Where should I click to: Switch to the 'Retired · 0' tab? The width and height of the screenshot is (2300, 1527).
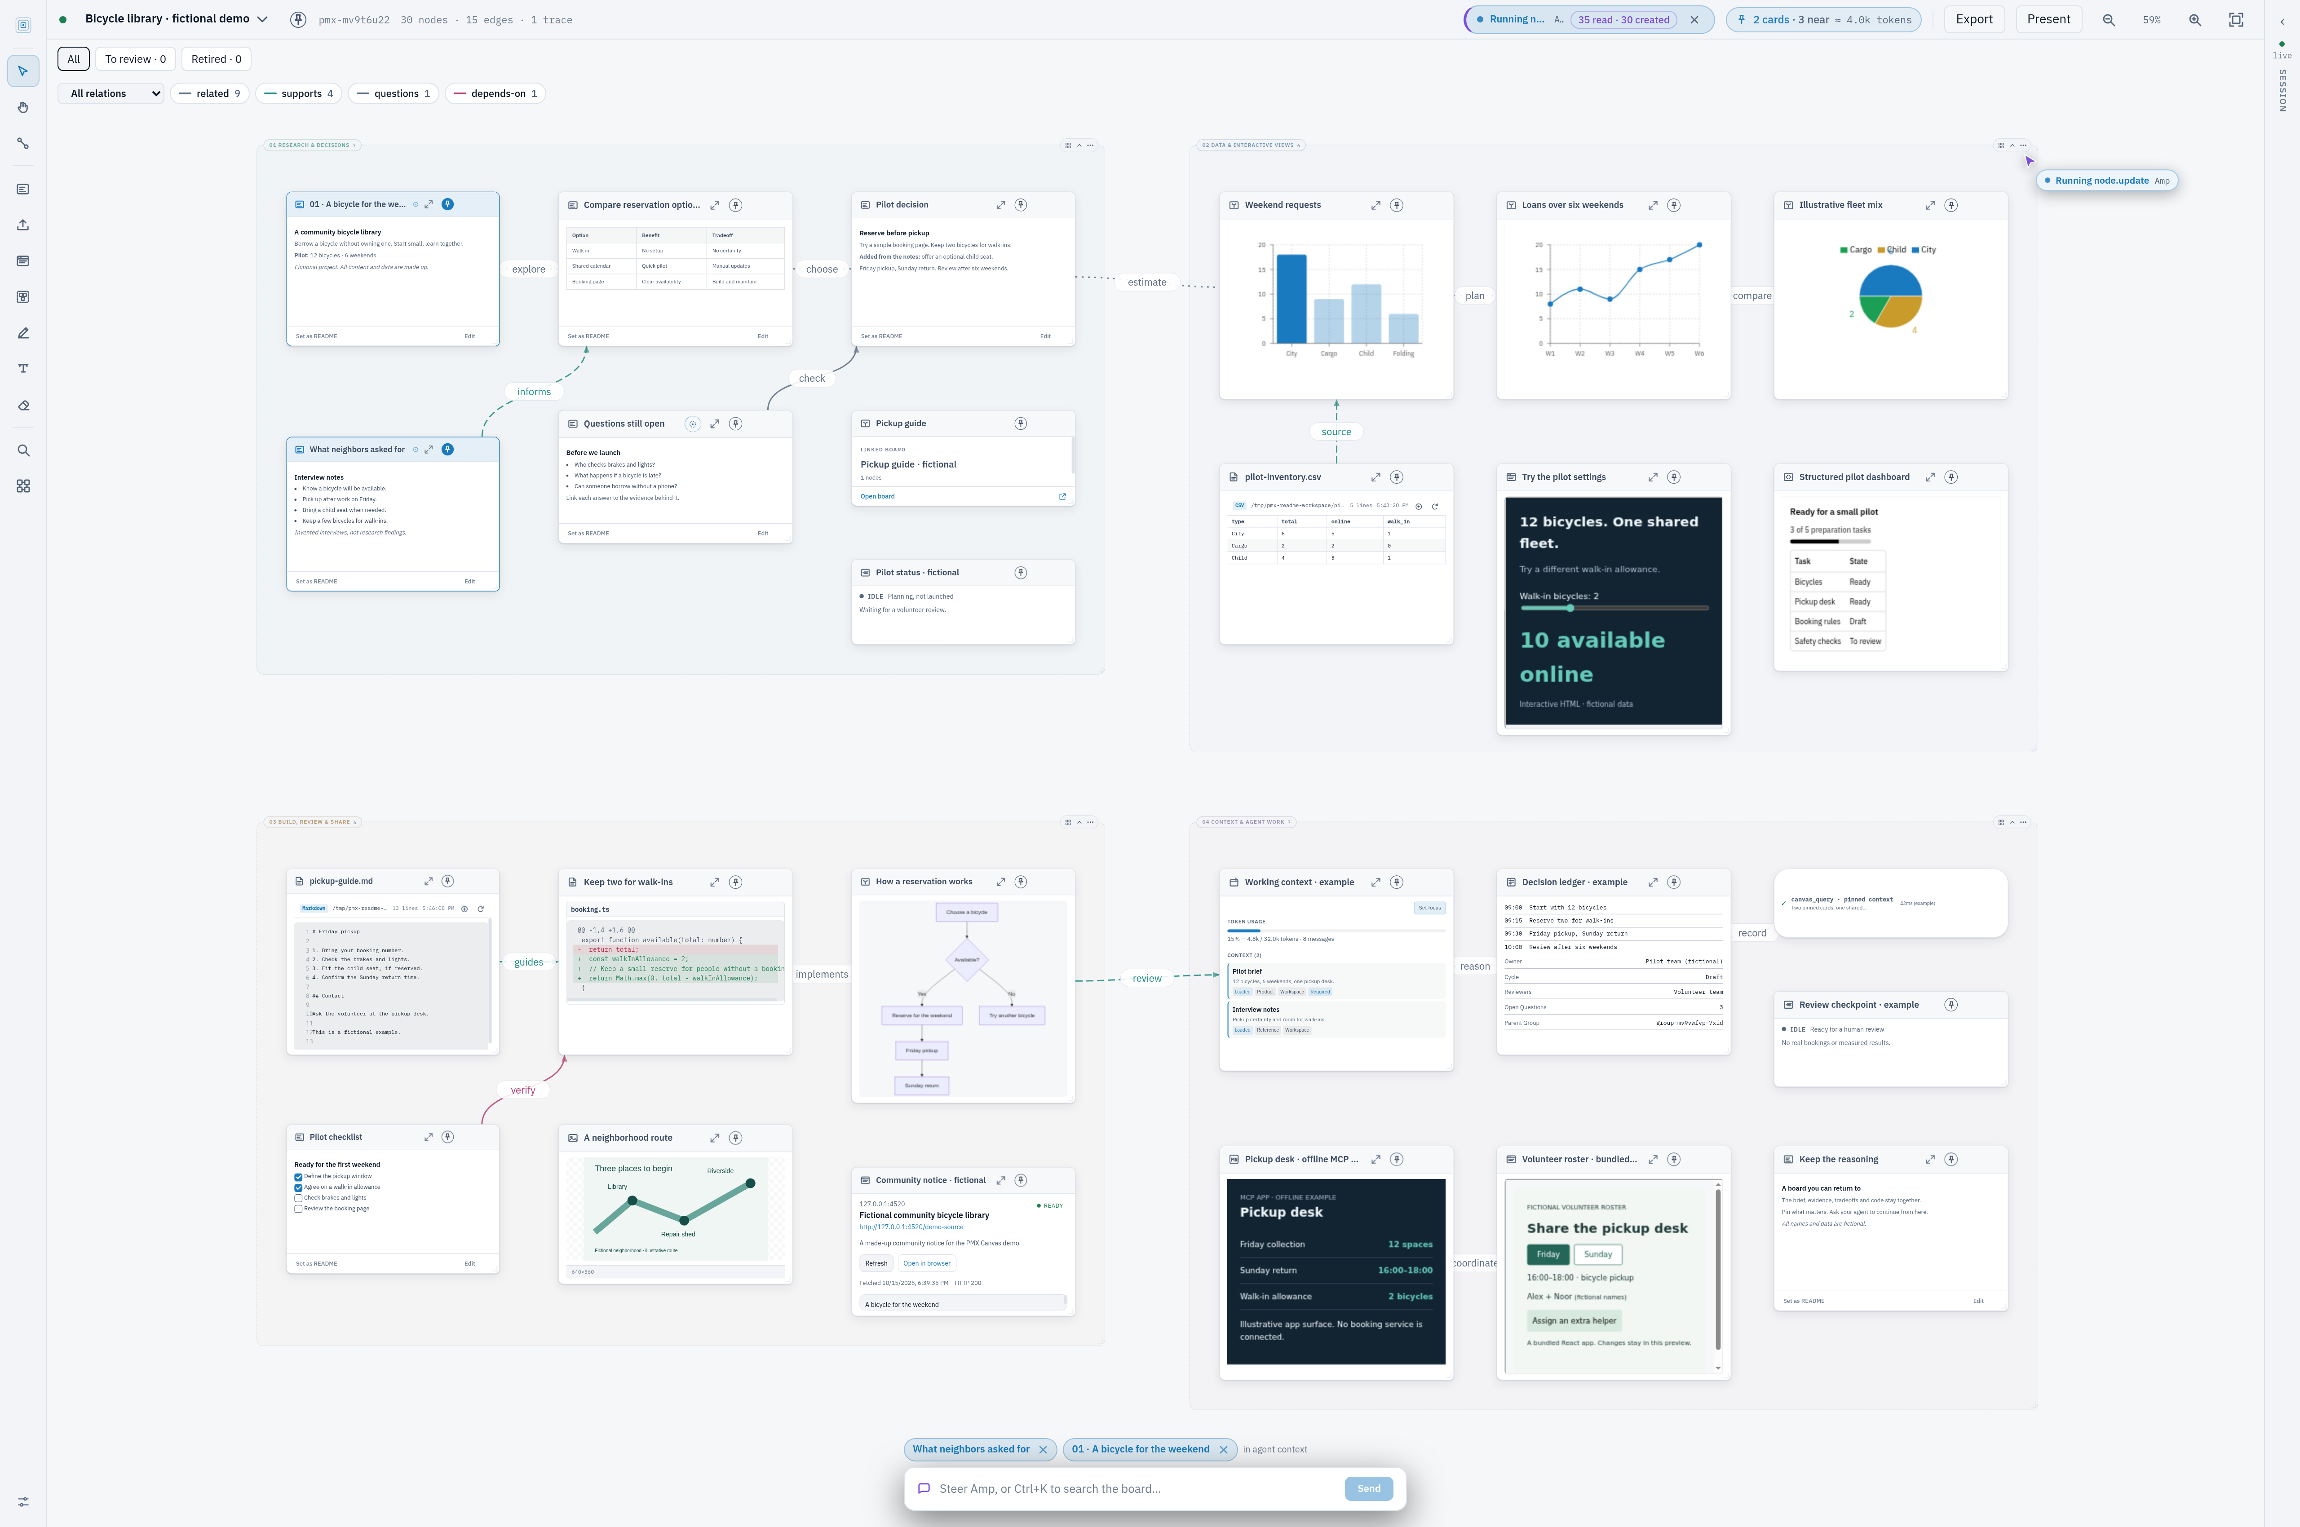[x=216, y=59]
